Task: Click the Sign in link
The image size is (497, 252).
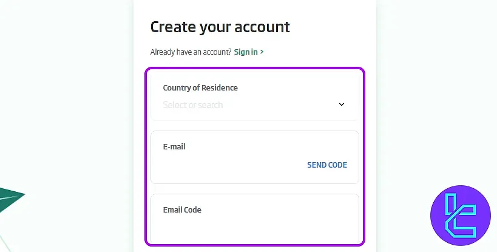Action: click(x=246, y=52)
